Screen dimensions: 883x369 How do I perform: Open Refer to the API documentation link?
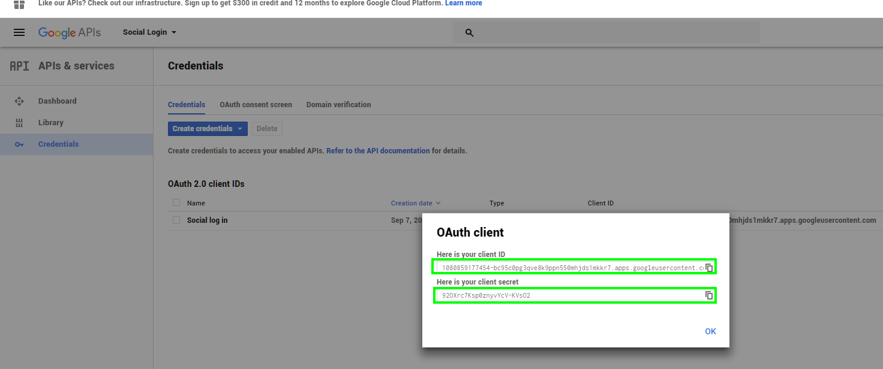378,151
